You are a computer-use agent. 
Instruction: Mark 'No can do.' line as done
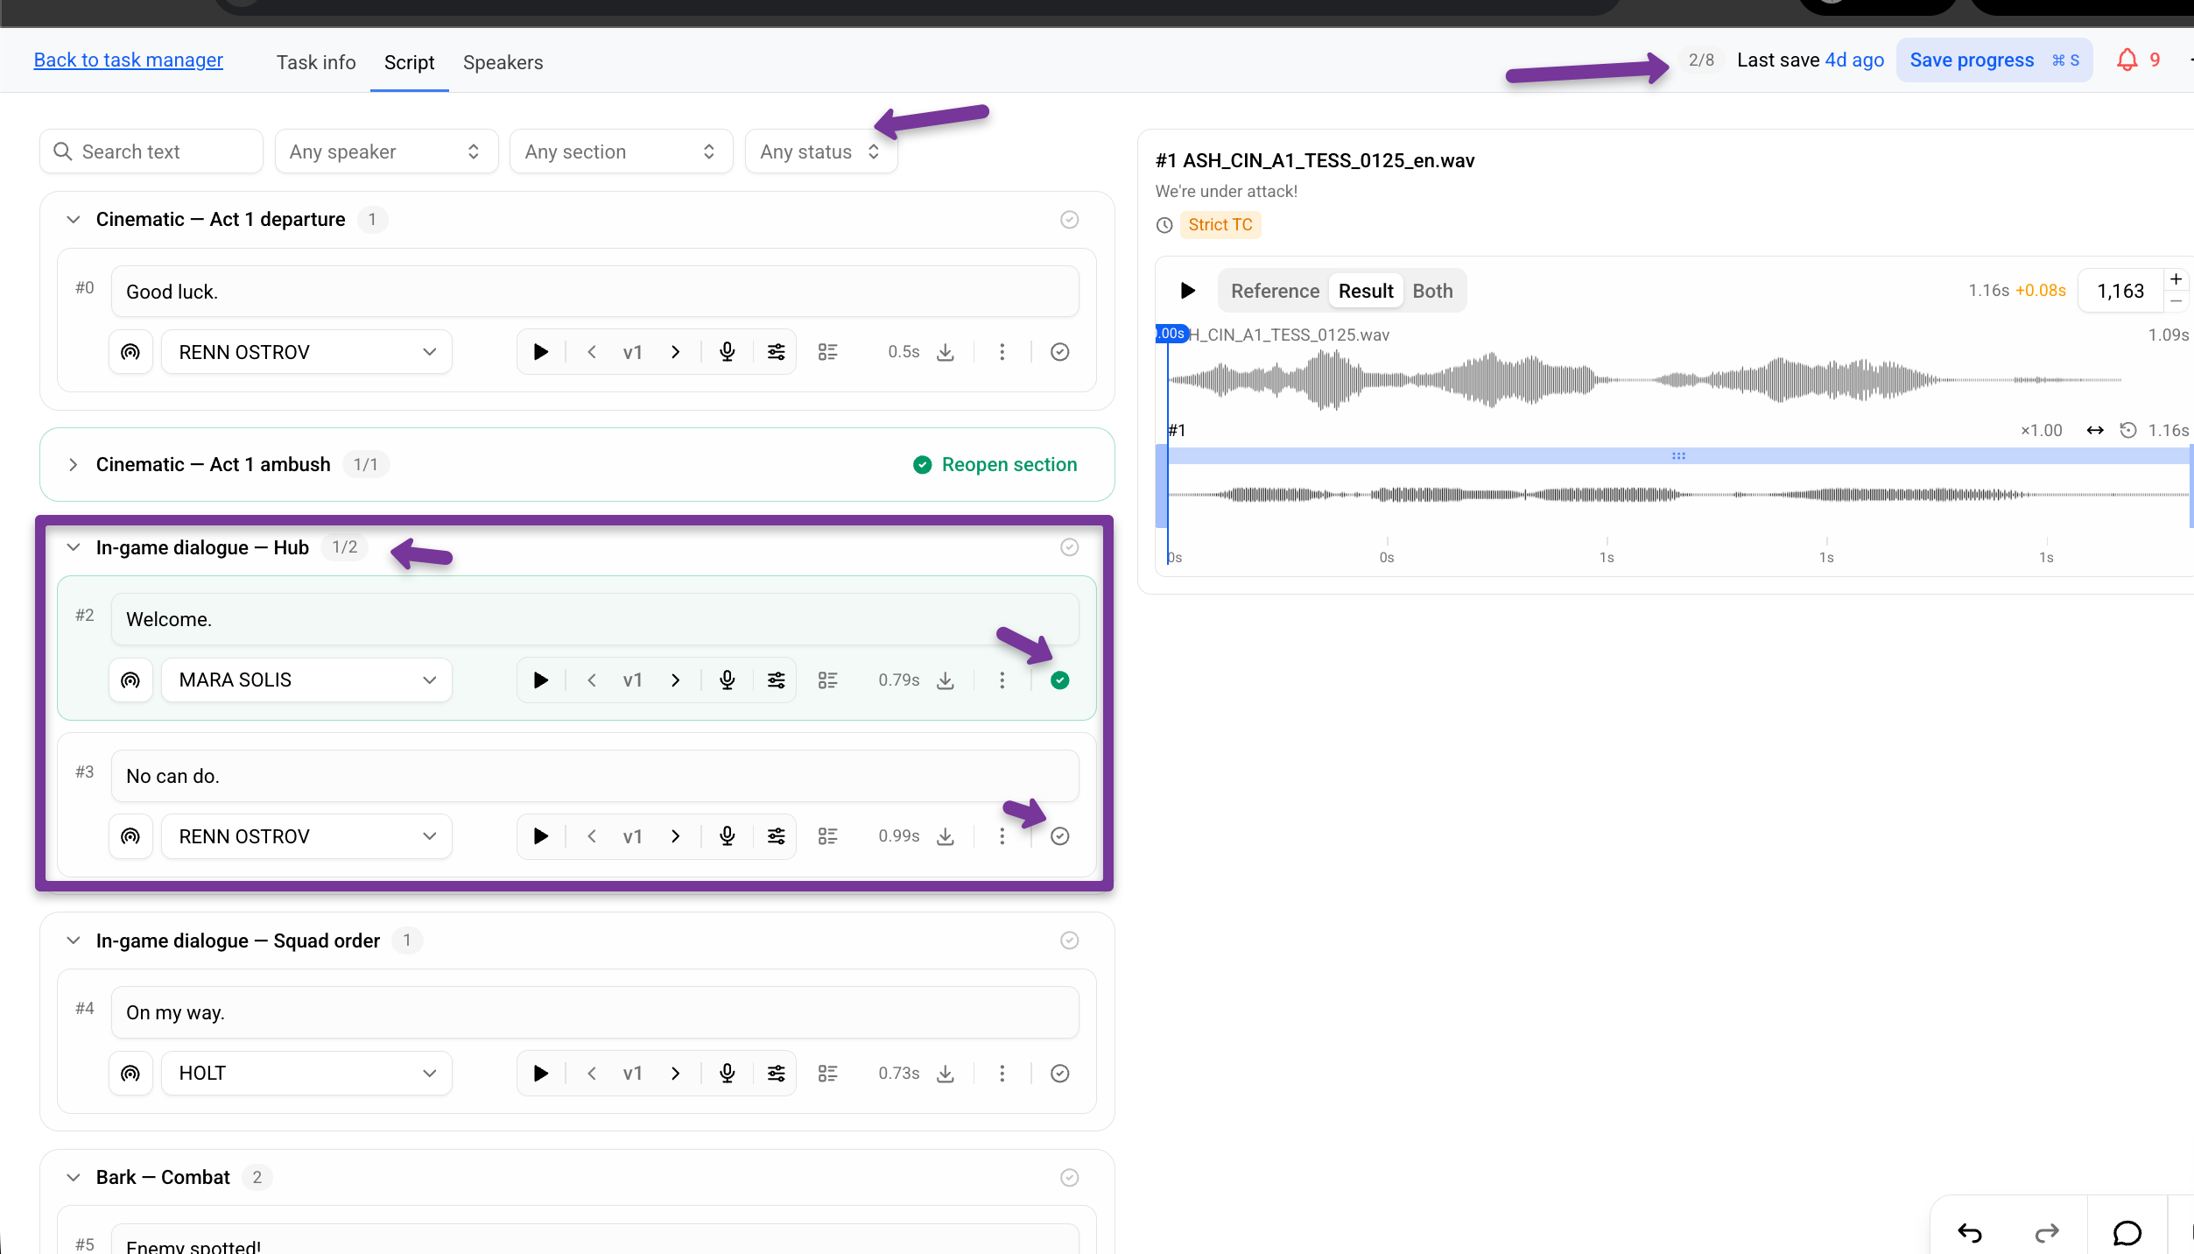(x=1059, y=836)
